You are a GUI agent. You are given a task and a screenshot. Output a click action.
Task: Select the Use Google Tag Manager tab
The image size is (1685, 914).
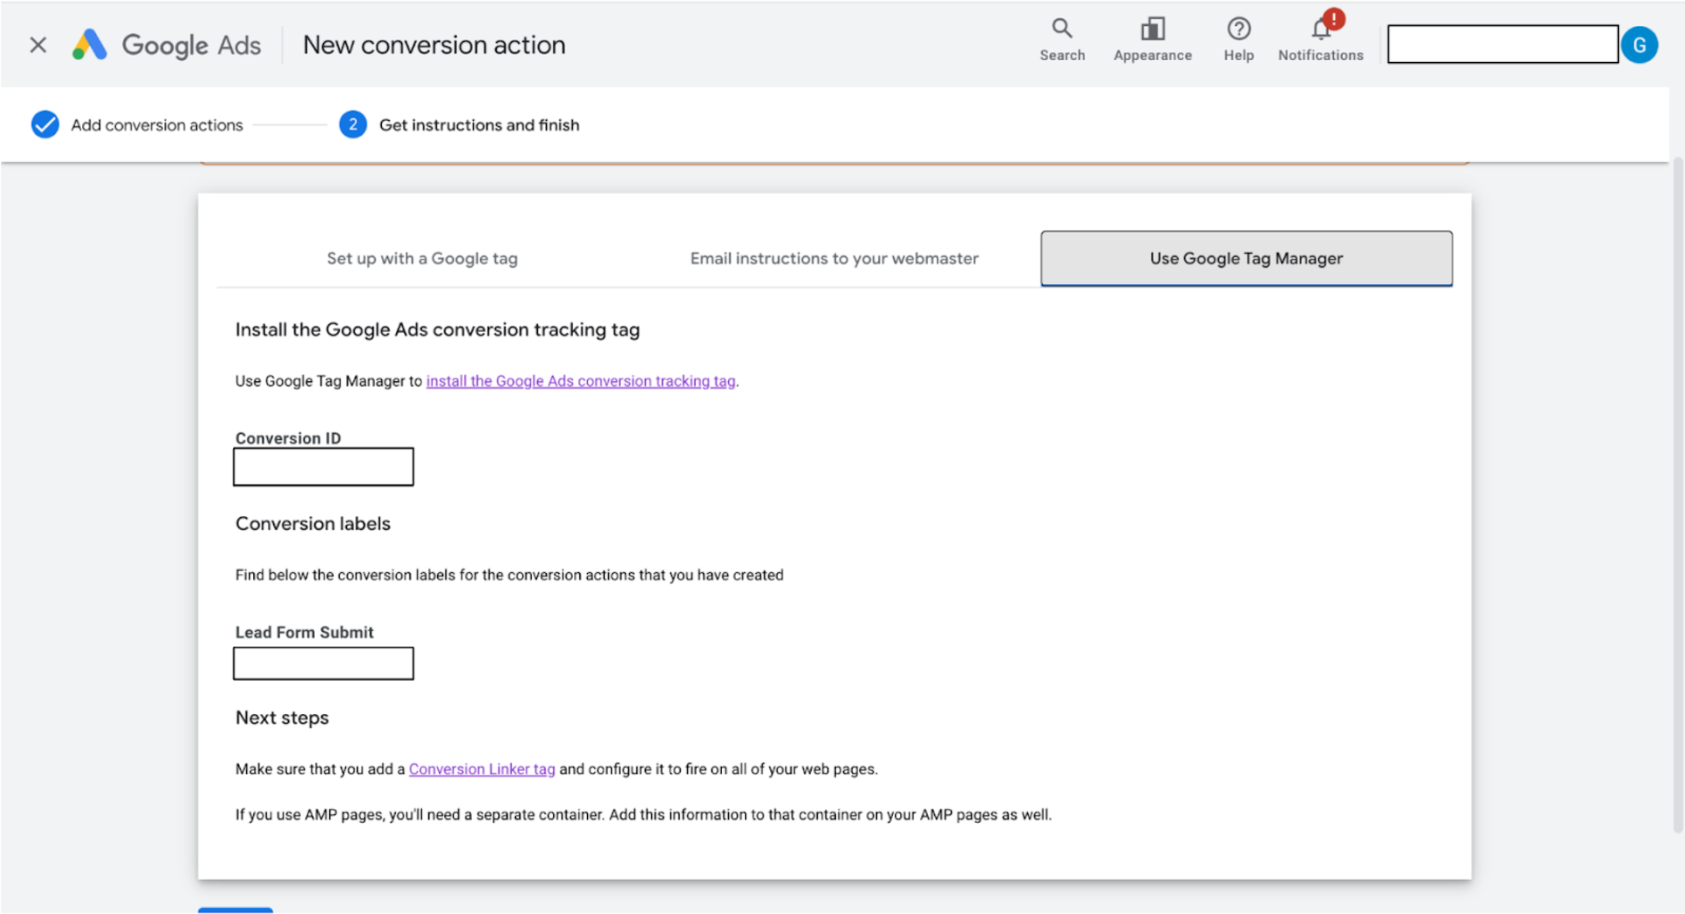coord(1246,258)
